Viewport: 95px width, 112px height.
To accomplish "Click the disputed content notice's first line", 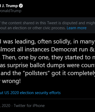I will pos(47,23).
